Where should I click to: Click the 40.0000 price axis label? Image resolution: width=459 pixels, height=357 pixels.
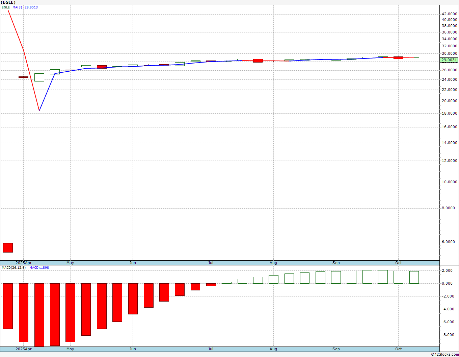pos(449,20)
